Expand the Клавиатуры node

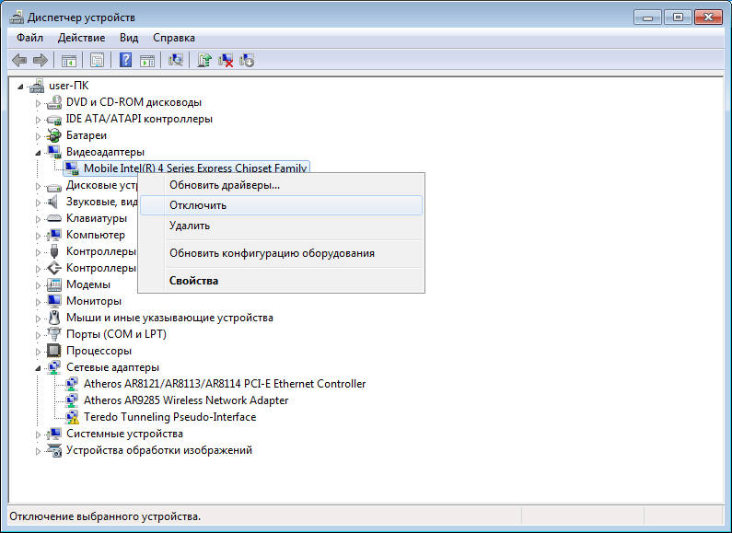point(39,219)
